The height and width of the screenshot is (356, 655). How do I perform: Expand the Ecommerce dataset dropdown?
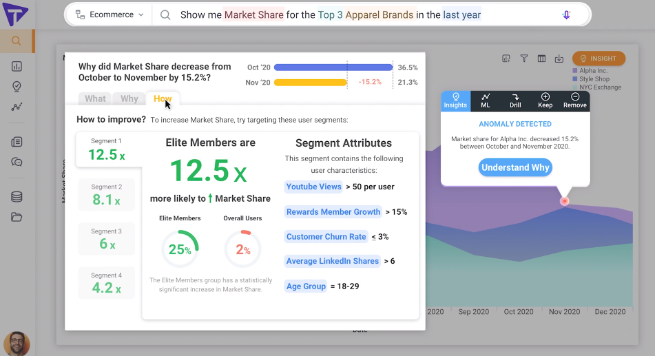point(110,14)
